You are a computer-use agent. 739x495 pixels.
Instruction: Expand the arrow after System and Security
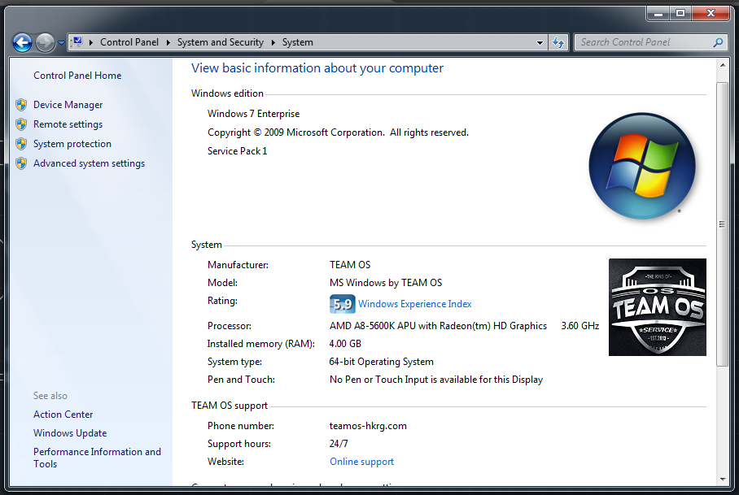(x=273, y=42)
